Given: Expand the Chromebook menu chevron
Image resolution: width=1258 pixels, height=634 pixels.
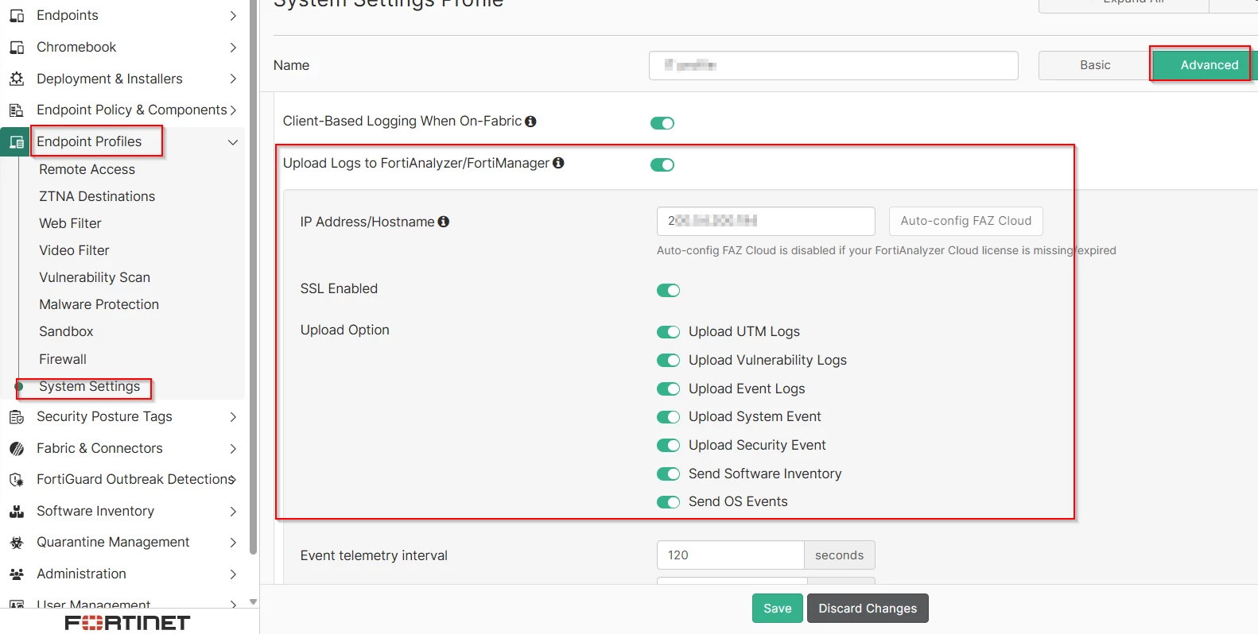Looking at the screenshot, I should [x=233, y=48].
